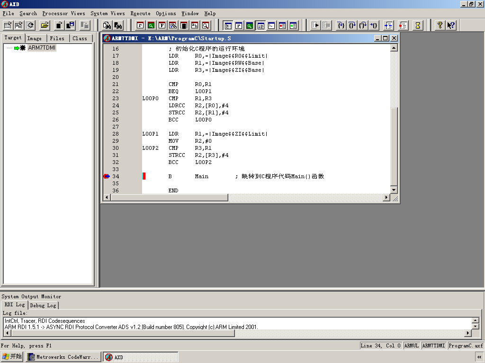485x363 pixels.
Task: Open the Execute menu
Action: tap(140, 13)
